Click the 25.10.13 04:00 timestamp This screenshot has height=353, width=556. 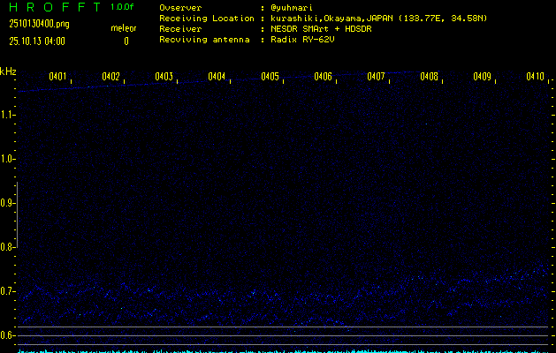click(x=37, y=41)
